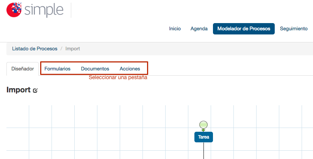Click the Import breadcrumb text
The width and height of the screenshot is (313, 159).
pos(73,49)
